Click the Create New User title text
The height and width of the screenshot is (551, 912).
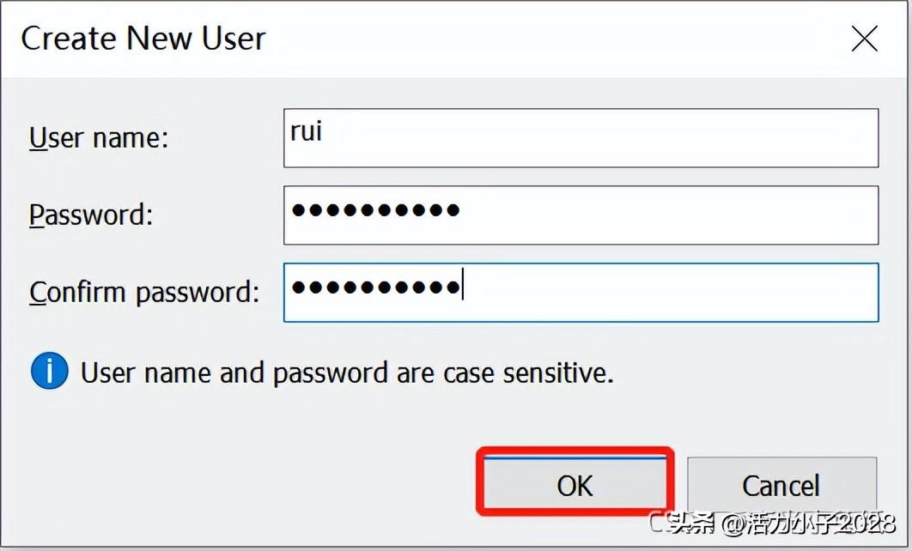(143, 39)
